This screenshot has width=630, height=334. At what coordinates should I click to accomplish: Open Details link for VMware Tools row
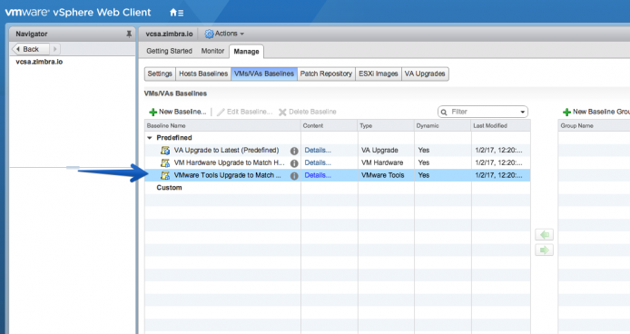(x=318, y=175)
